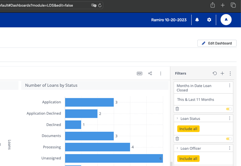241x166 pixels.
Task: Click Include all under Loan Officer
Action: pos(188,158)
